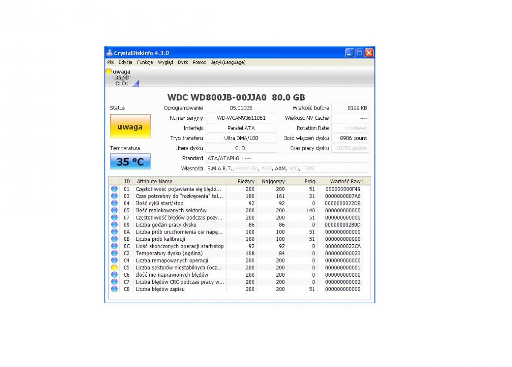The width and height of the screenshot is (512, 367).
Task: Click the yellow uwaga status button
Action: [x=130, y=126]
